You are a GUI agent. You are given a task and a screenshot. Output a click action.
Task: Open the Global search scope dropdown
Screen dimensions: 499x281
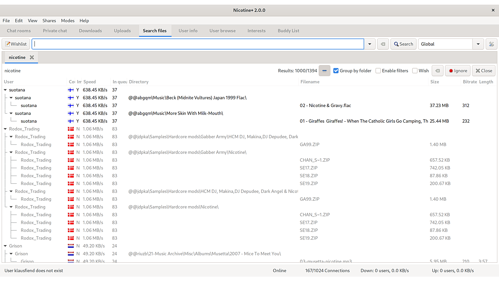[478, 44]
